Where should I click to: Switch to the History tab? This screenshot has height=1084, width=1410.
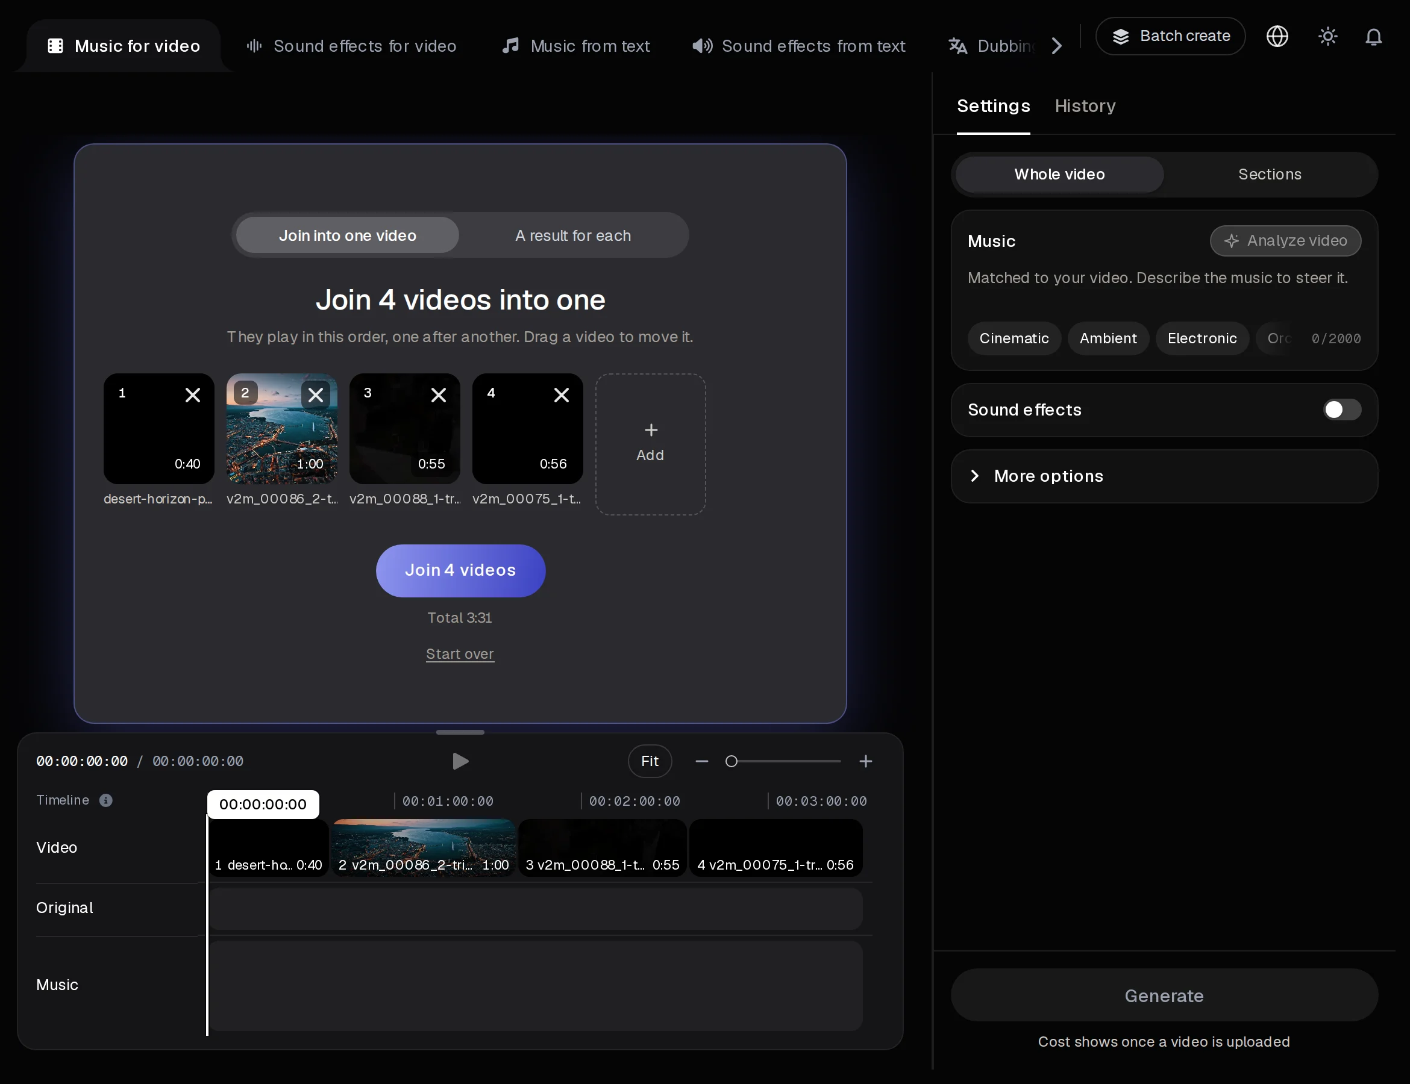click(x=1085, y=106)
